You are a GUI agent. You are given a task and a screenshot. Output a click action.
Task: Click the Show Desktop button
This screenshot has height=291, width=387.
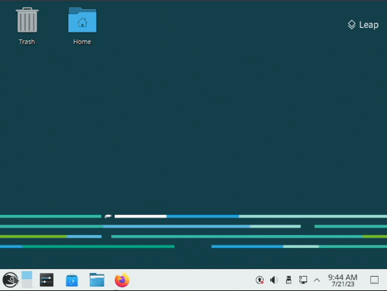pyautogui.click(x=374, y=280)
